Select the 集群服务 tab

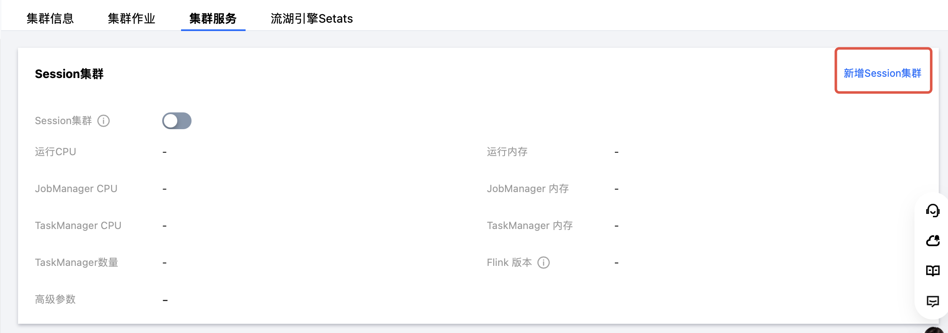pos(213,18)
